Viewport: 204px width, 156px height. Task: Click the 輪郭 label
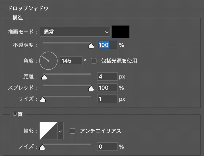pyautogui.click(x=30, y=131)
